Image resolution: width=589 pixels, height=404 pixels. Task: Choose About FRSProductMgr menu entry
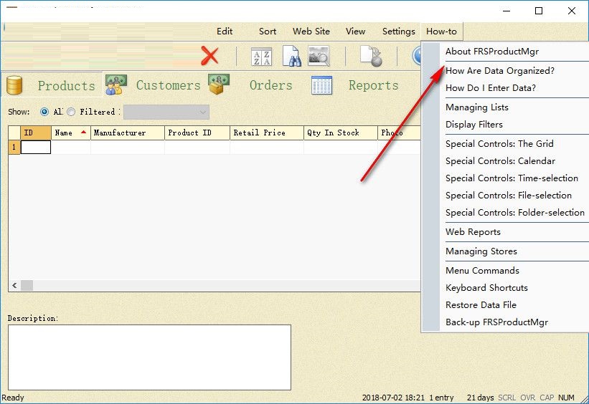click(492, 52)
